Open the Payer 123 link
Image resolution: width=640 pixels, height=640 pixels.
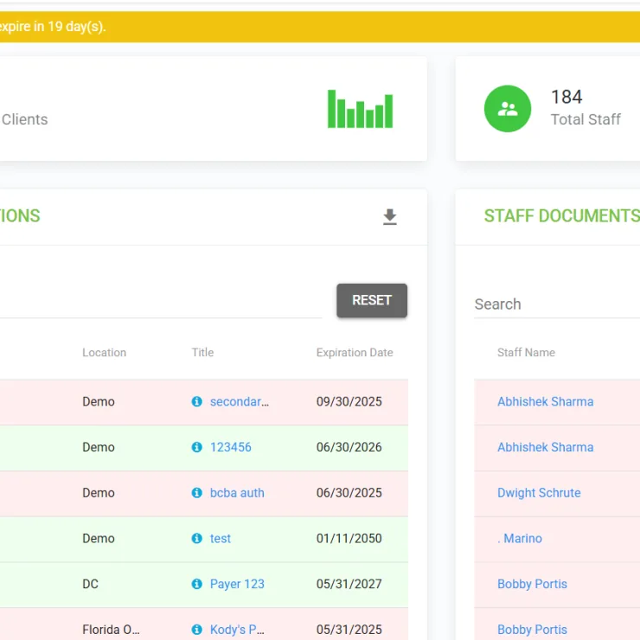pos(237,584)
